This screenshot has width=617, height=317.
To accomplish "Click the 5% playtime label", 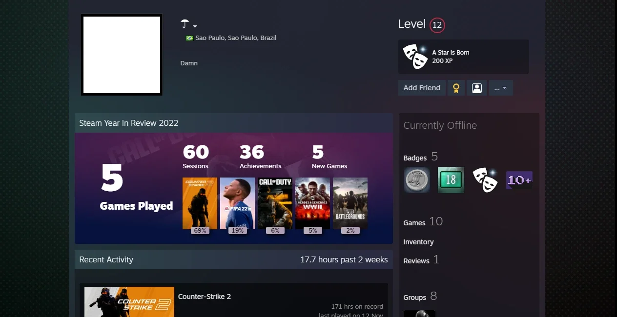I will click(x=313, y=231).
